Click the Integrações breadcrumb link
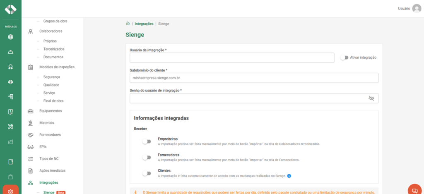The image size is (424, 194). pos(144,24)
